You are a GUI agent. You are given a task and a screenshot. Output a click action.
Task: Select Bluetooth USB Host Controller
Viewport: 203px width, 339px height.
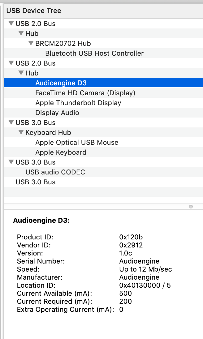(94, 53)
